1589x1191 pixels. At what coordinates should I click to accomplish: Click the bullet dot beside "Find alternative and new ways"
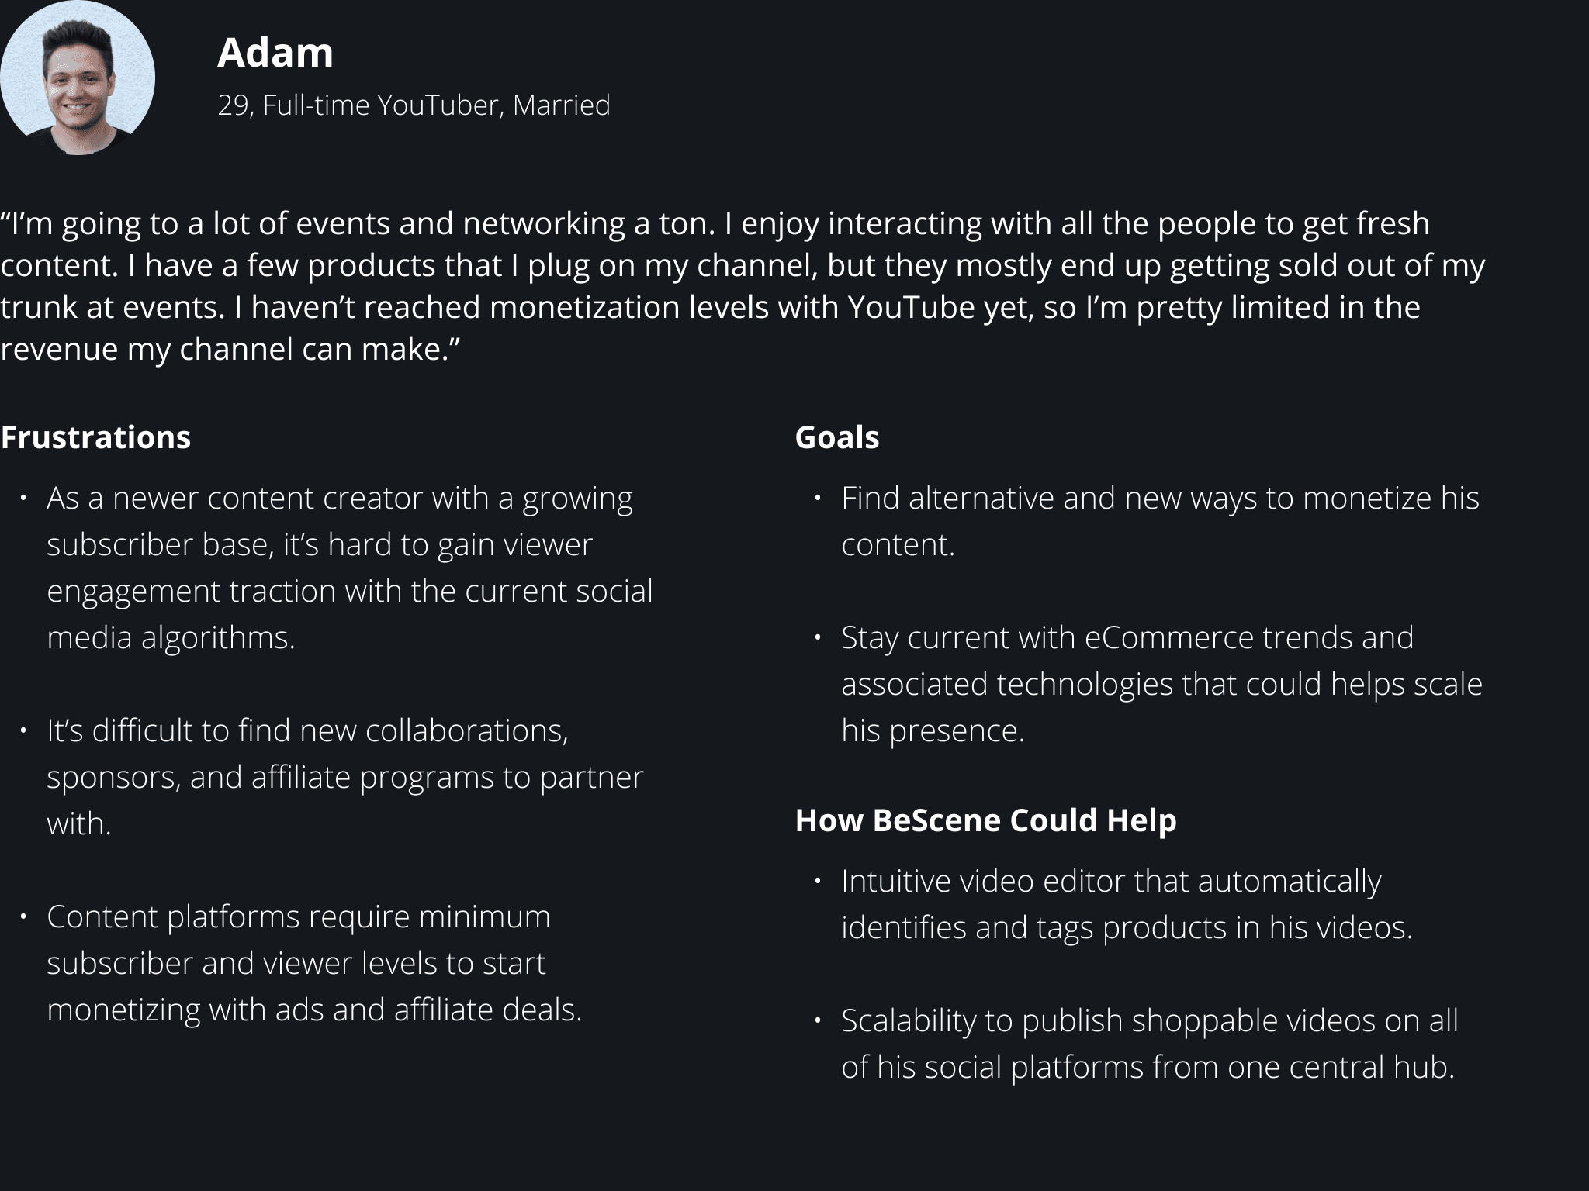(819, 498)
